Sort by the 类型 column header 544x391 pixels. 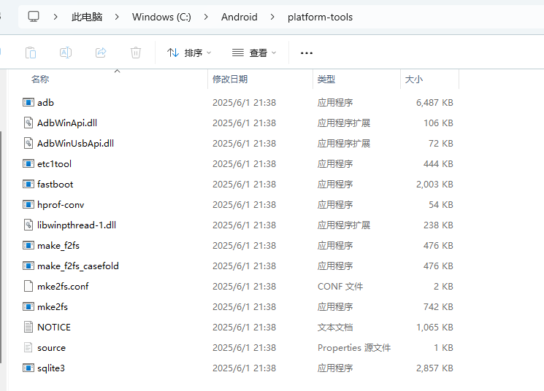[x=326, y=80]
